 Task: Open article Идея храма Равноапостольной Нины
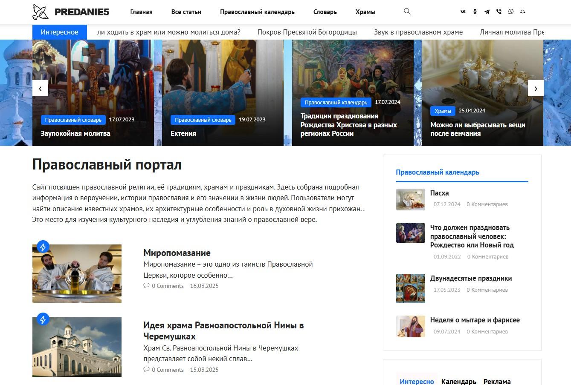point(223,330)
